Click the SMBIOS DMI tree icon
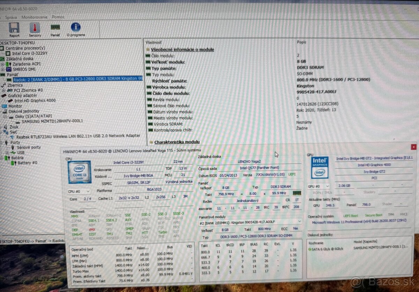Screen dimensions: 419x292 (x=9, y=69)
